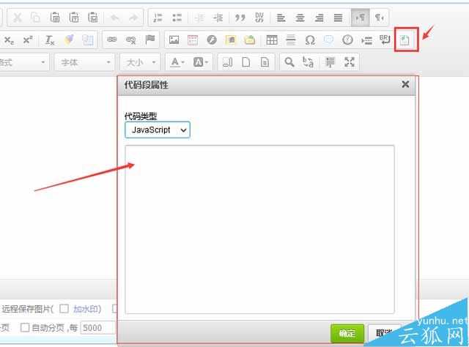
Task: Click the New Page blank document icon
Action: coord(246,62)
